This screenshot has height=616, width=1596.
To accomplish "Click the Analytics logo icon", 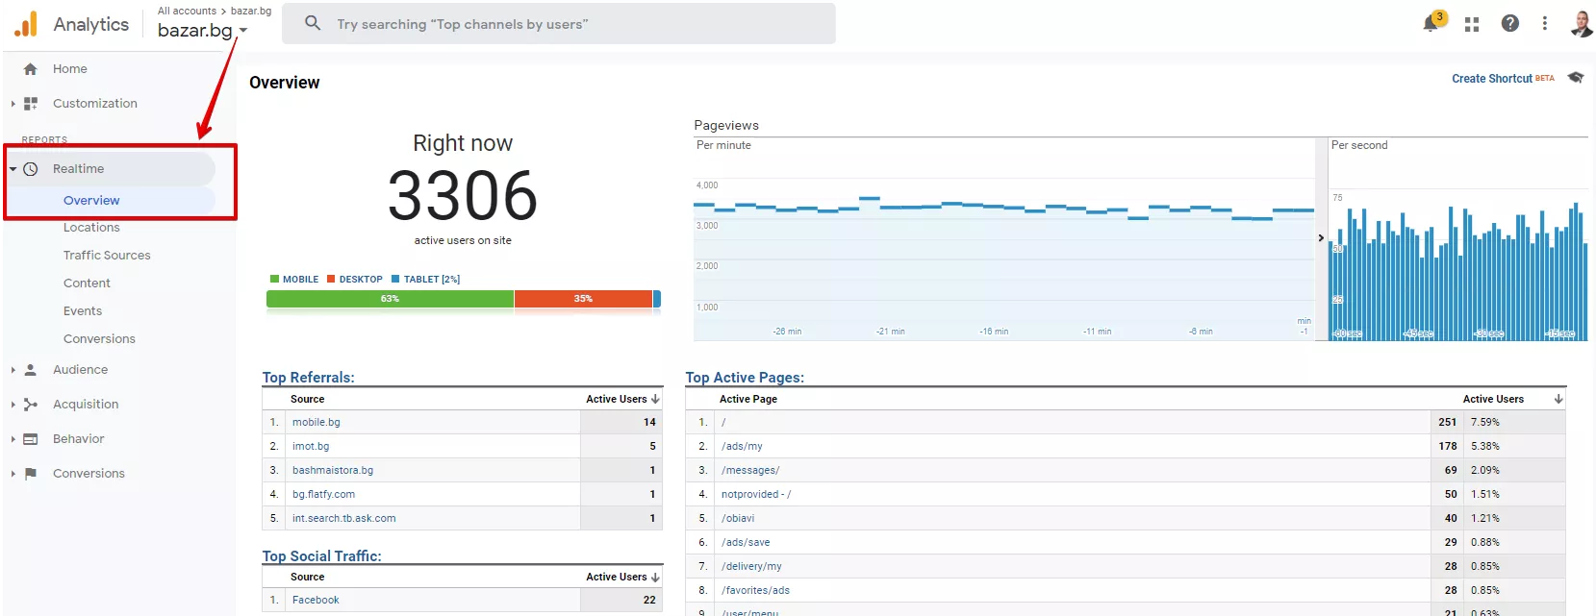I will 26,24.
